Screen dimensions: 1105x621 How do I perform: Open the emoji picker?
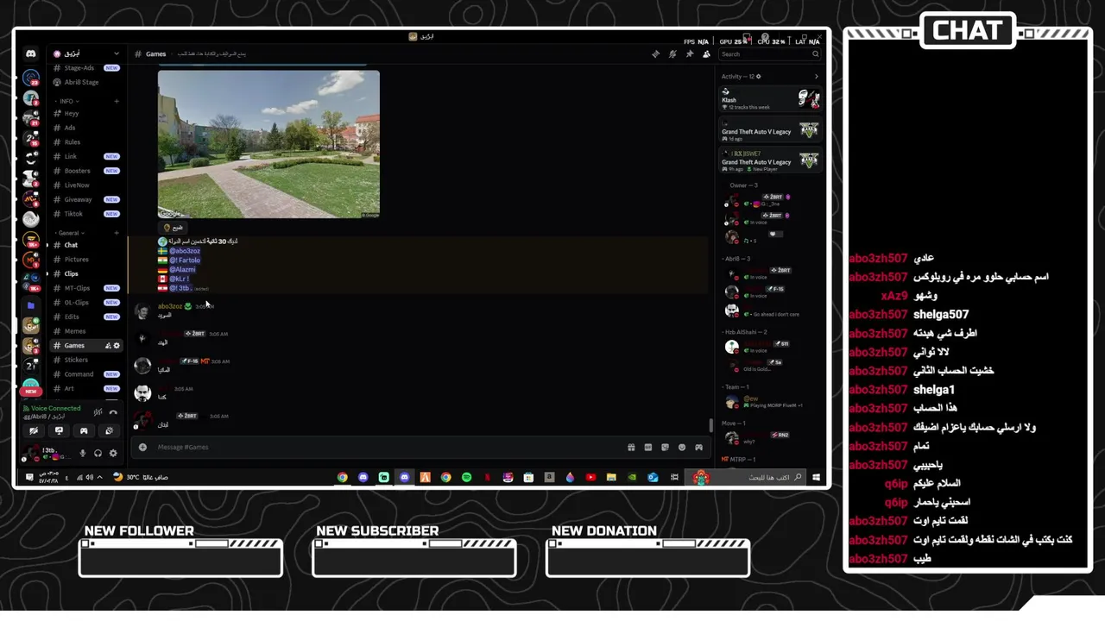(x=682, y=448)
